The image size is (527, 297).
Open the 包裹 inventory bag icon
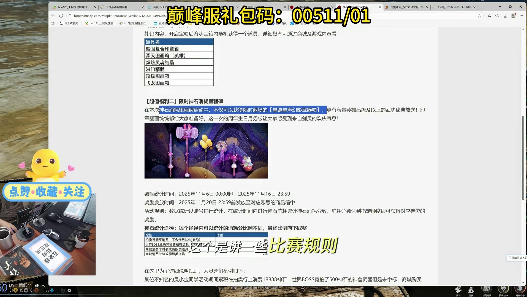point(471,290)
